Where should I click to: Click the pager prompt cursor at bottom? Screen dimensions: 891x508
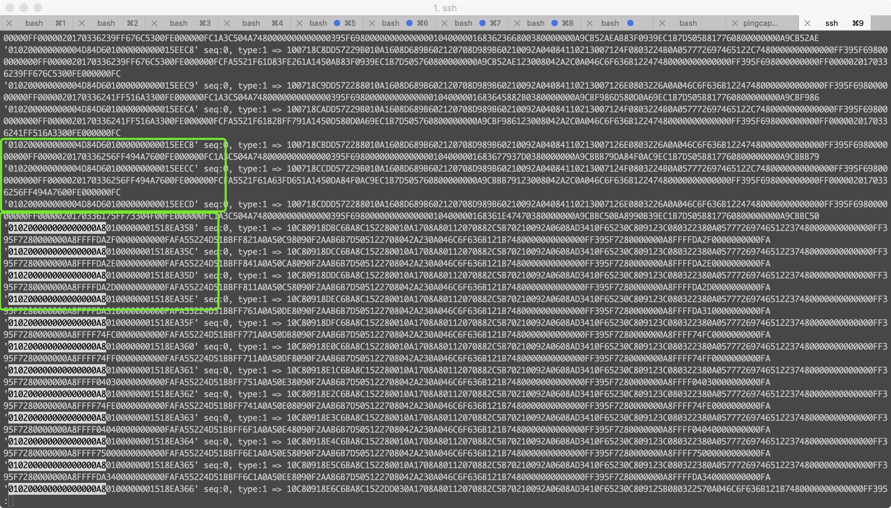11,501
